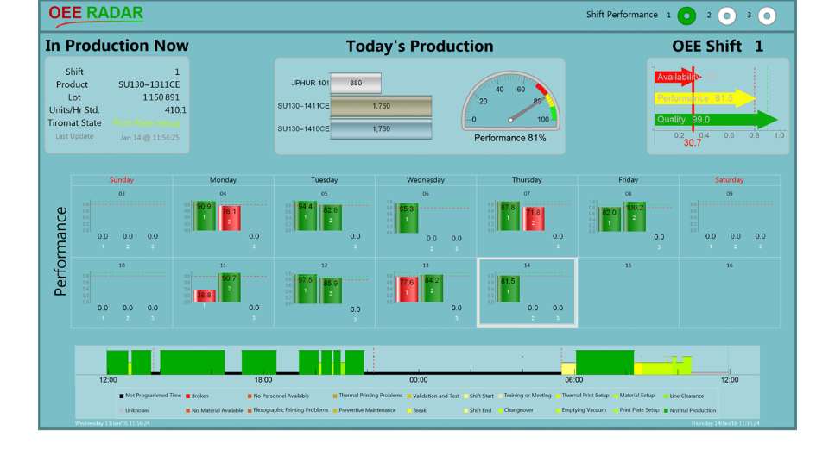Click the 00:00 timeline tick label
Viewport: 835px width, 474px height.
(419, 380)
